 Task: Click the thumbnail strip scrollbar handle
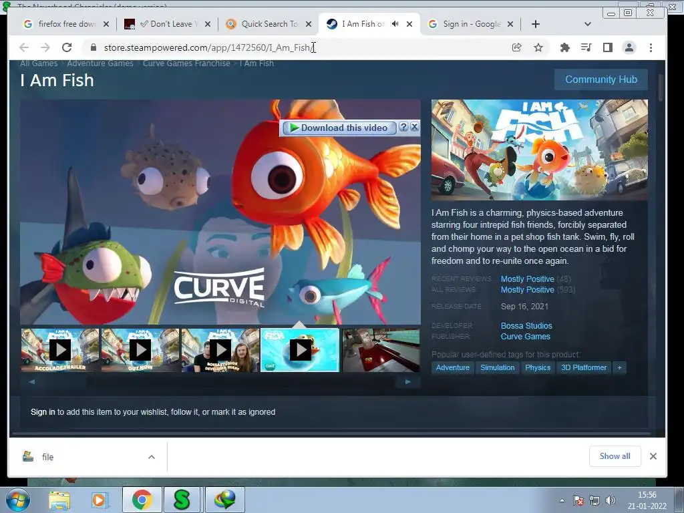(66, 381)
